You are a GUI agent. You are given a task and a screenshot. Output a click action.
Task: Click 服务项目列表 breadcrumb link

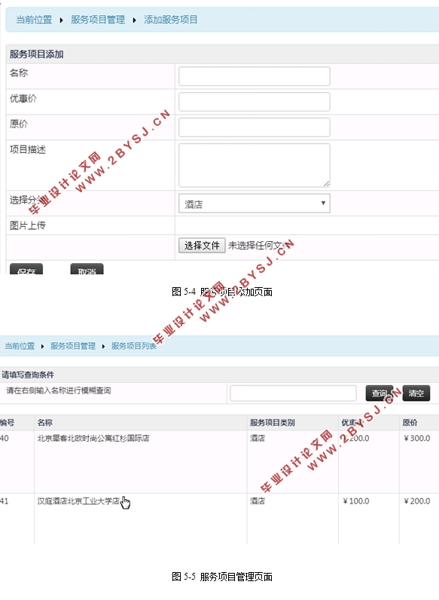(x=134, y=346)
